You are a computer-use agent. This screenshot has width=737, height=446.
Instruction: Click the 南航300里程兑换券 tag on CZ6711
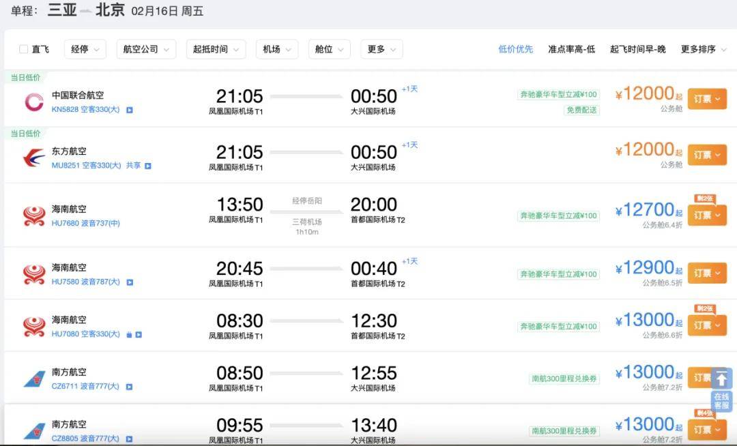[564, 378]
